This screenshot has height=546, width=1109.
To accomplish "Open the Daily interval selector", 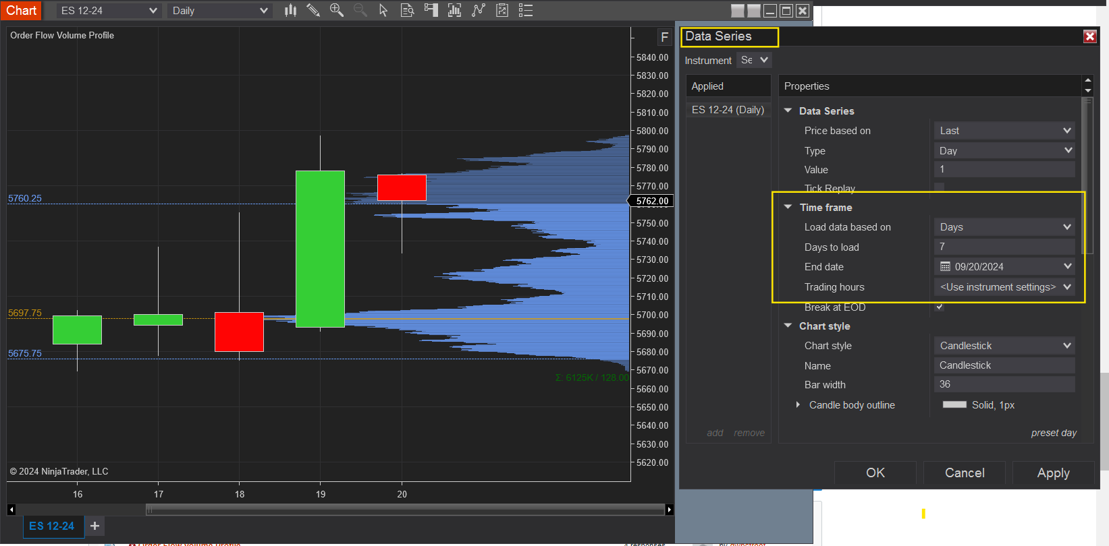I will click(x=220, y=11).
